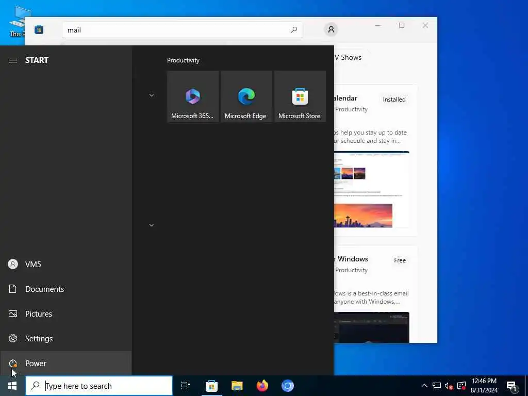Click the Windows Start button
The image size is (528, 396).
tap(12, 386)
